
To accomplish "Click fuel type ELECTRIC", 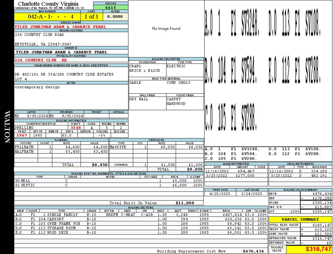I will pyautogui.click(x=176, y=66).
